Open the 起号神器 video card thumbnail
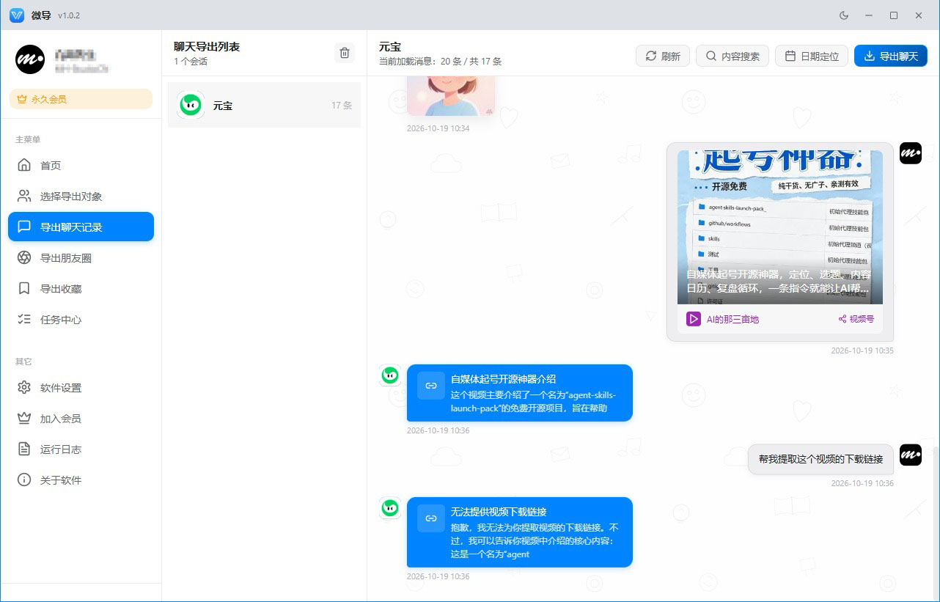Image resolution: width=940 pixels, height=602 pixels. (x=780, y=227)
